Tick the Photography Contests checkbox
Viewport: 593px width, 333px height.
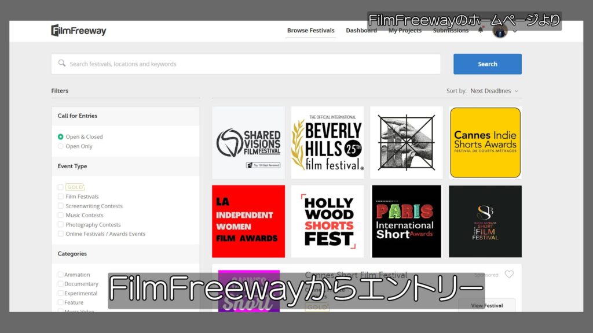[x=61, y=224]
